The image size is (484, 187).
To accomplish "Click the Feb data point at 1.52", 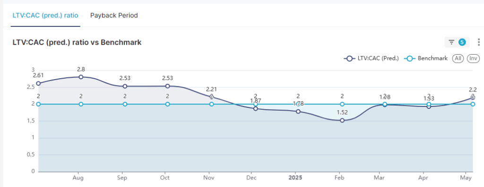I will 342,121.
